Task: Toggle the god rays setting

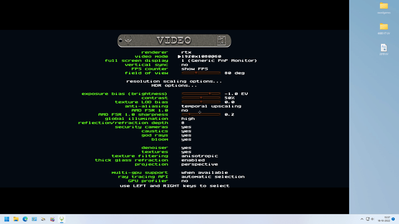Action: [186, 135]
